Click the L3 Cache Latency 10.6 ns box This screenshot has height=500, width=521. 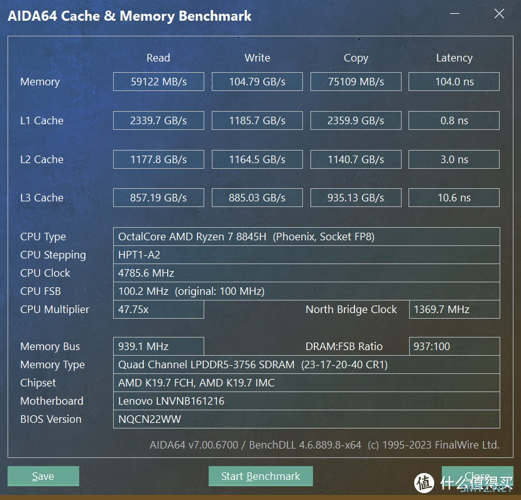pyautogui.click(x=454, y=198)
